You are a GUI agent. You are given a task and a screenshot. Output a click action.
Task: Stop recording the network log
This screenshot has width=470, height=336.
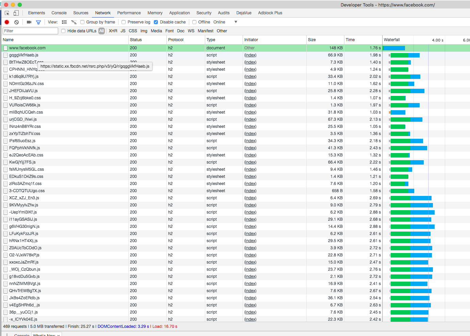(7, 22)
